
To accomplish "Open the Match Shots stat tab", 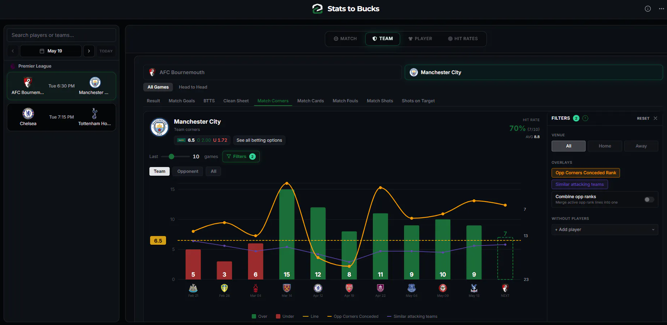I will click(x=380, y=101).
